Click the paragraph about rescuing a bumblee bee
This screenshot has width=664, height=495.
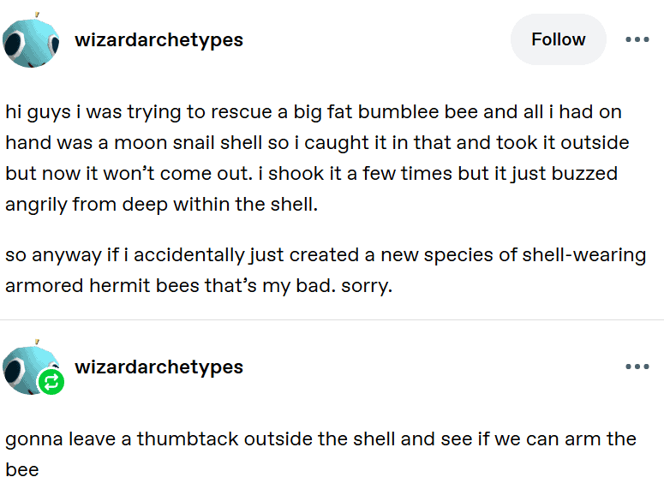point(317,158)
